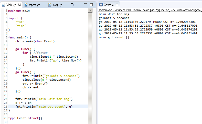Click the Console monitor icon
Viewport: 202px width, 124px height.
tap(101, 5)
